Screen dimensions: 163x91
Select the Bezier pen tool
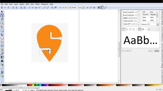2,53
